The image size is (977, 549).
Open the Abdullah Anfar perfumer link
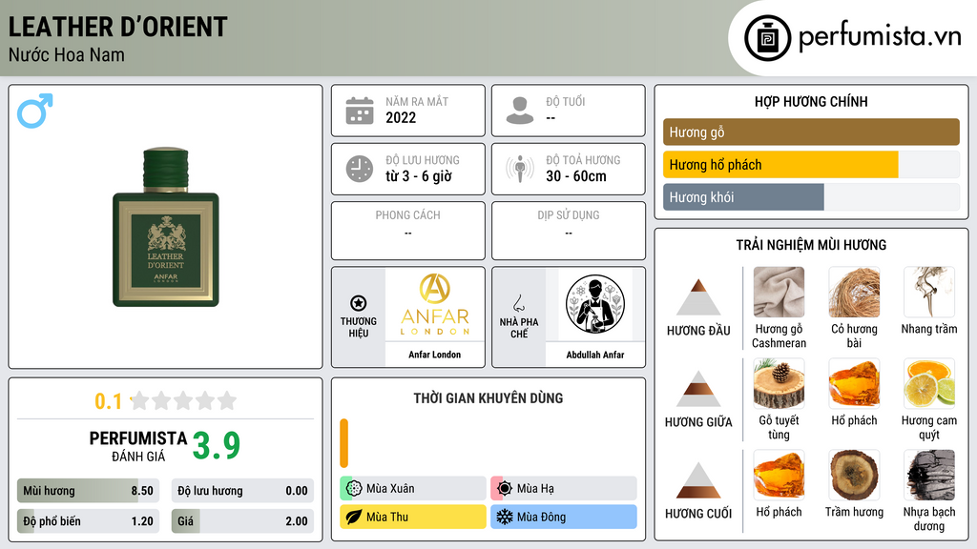(595, 355)
